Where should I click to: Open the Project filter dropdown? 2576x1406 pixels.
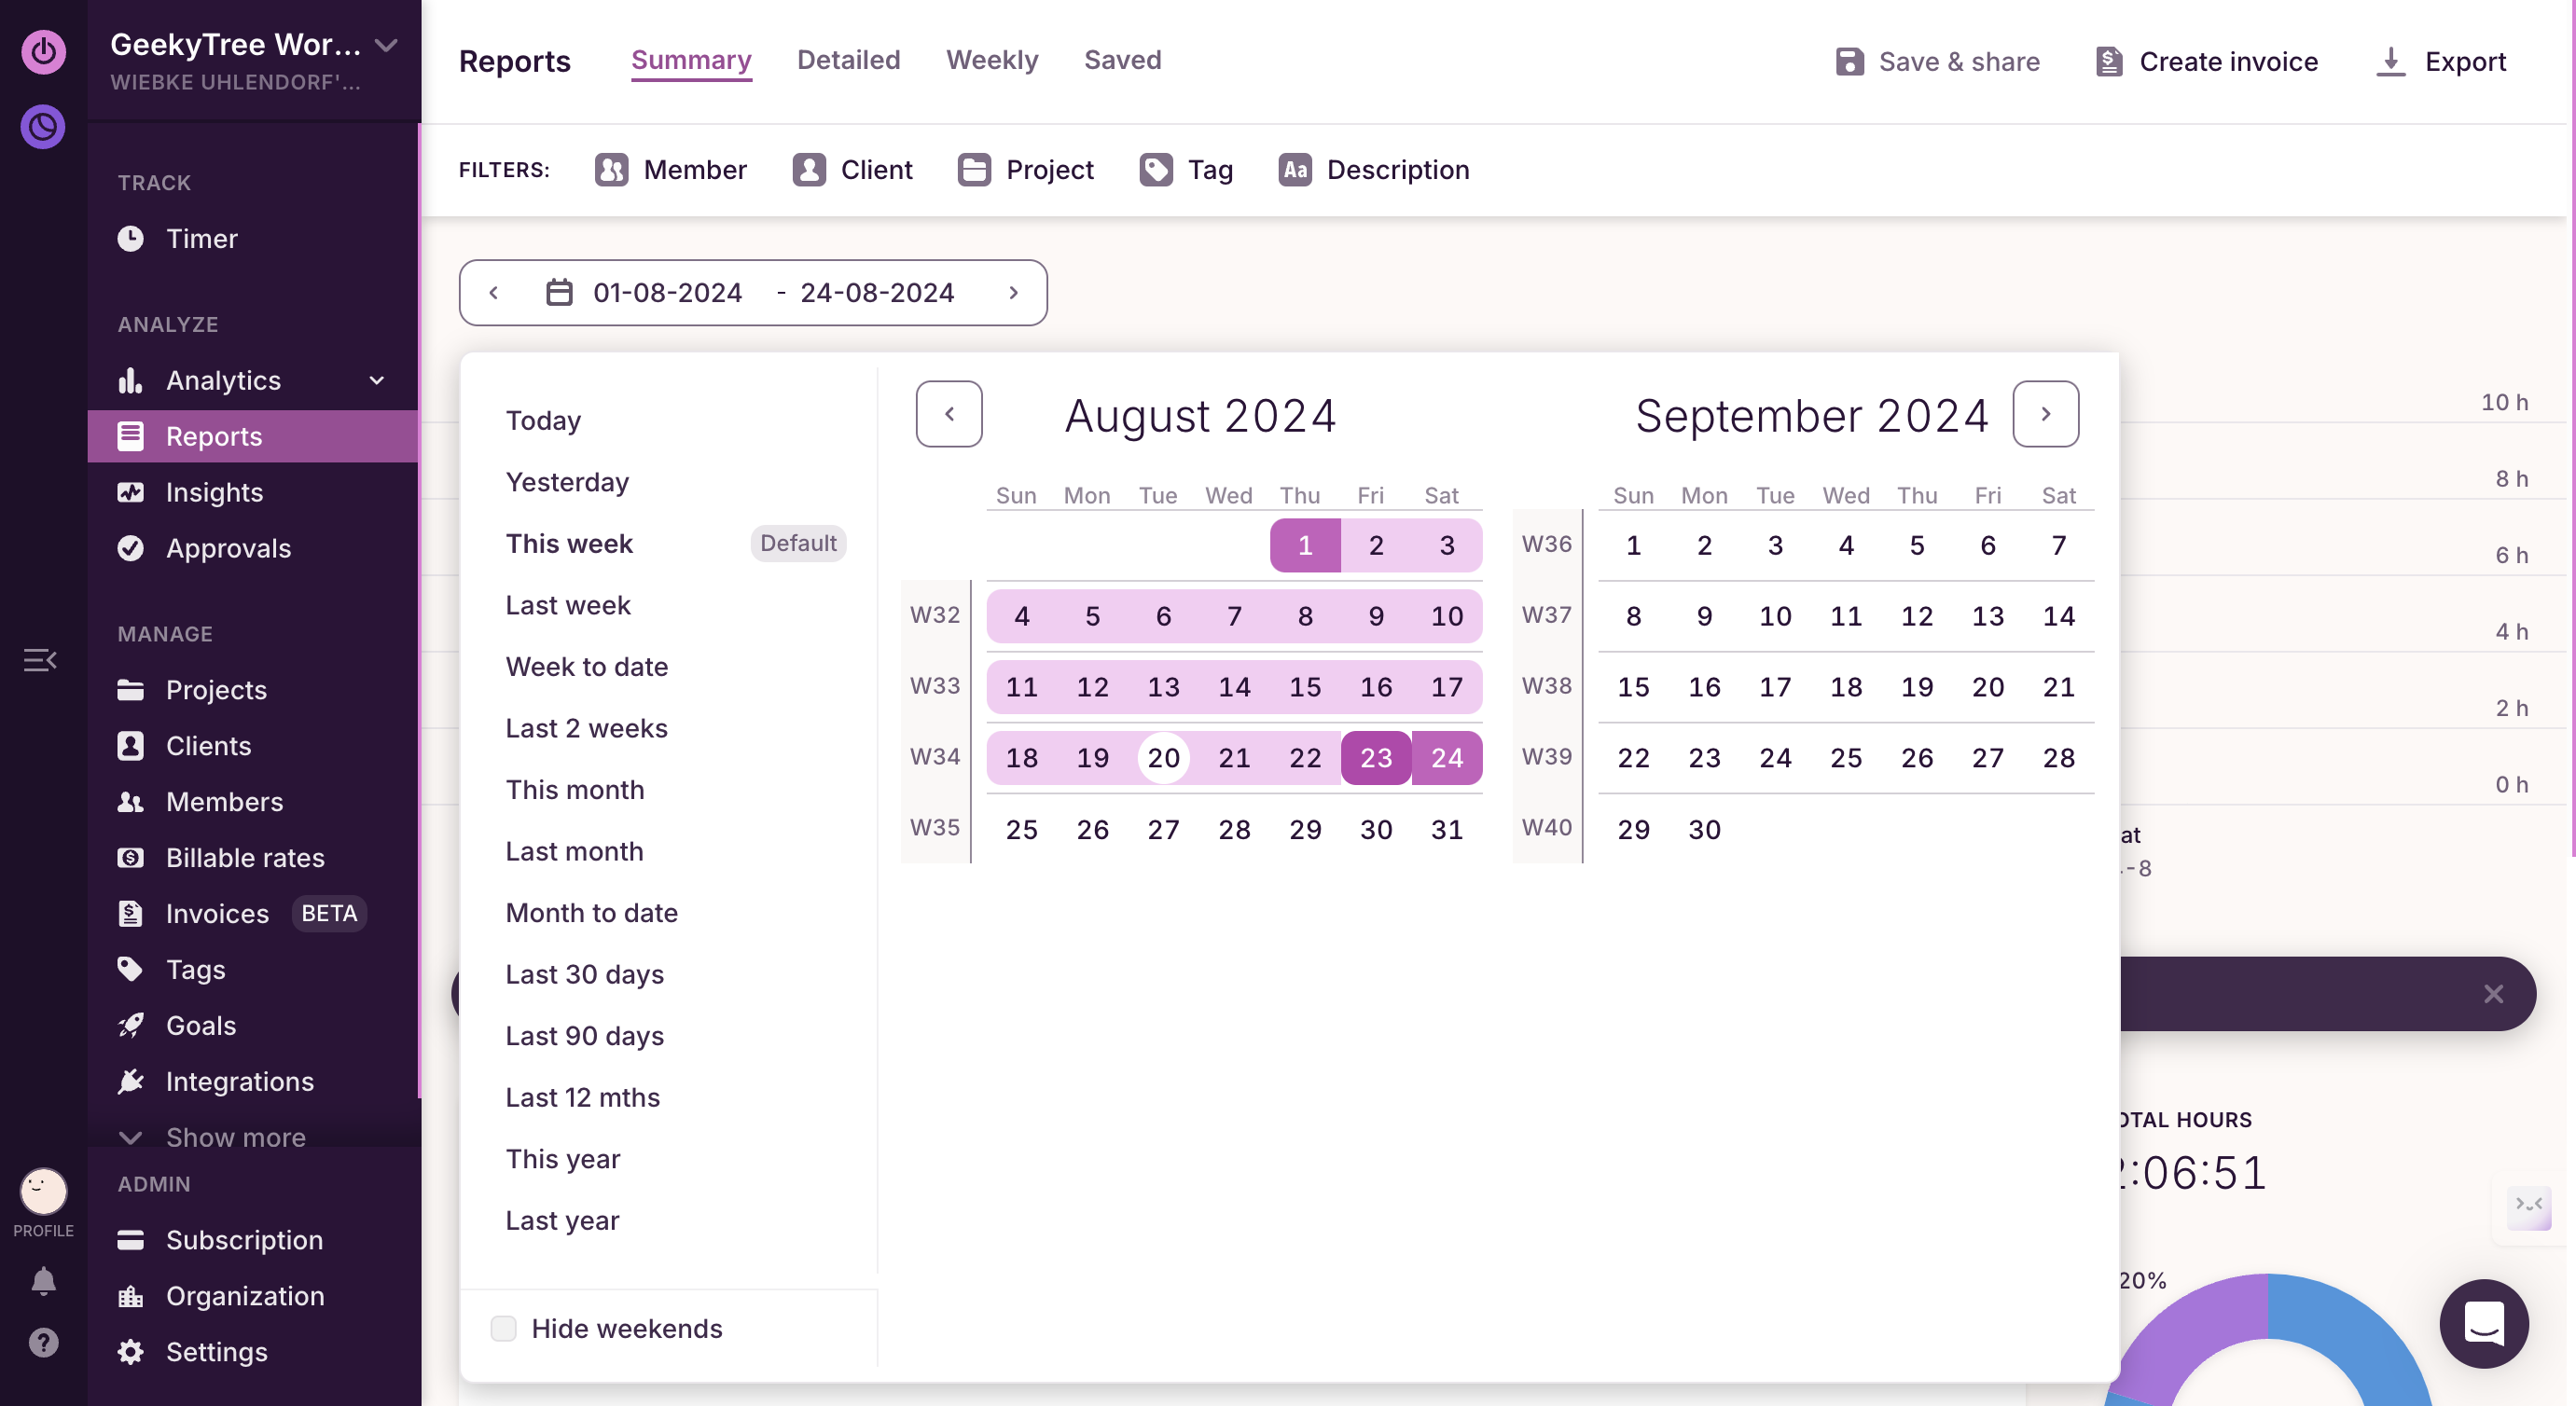1026,170
